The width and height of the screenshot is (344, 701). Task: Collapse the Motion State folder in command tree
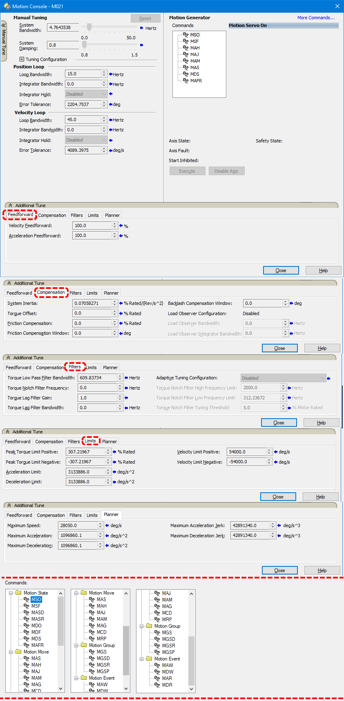point(11,593)
